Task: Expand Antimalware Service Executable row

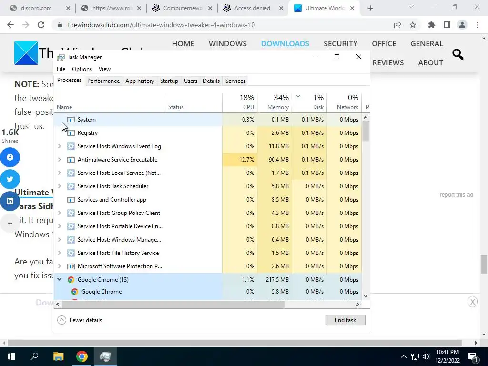Action: point(60,159)
